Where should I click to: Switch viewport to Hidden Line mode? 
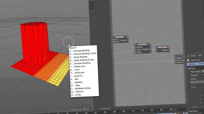point(79,66)
